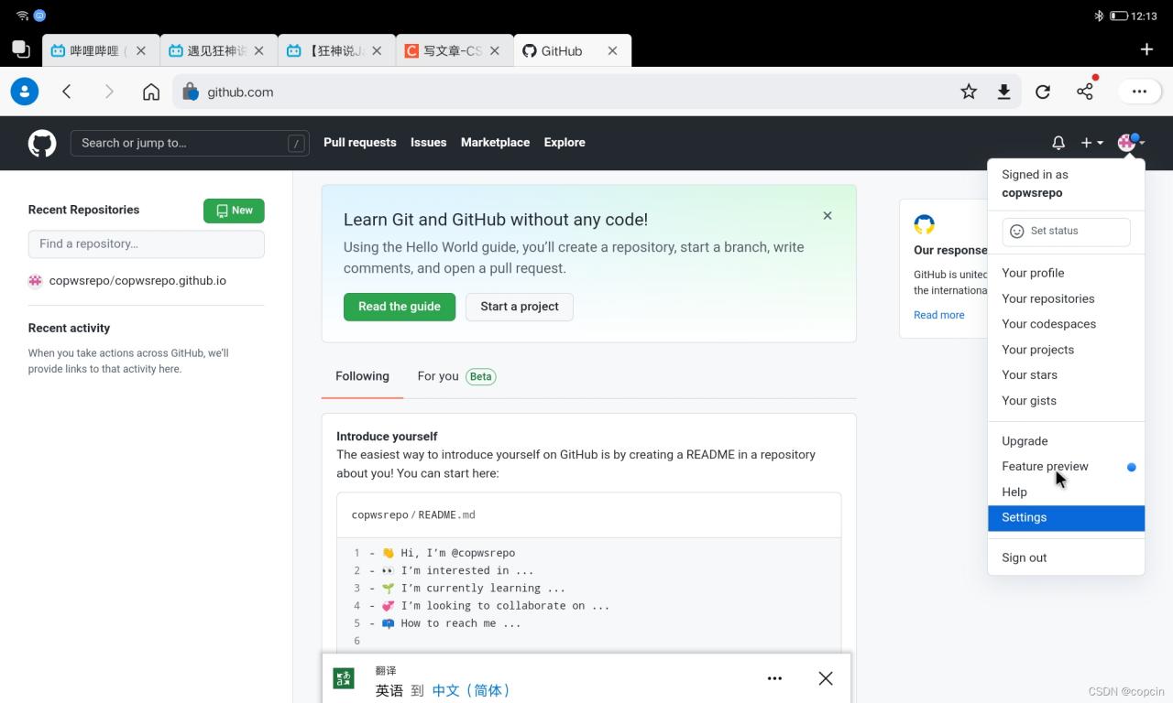
Task: Open GitHub Marketplace
Action: (x=495, y=143)
